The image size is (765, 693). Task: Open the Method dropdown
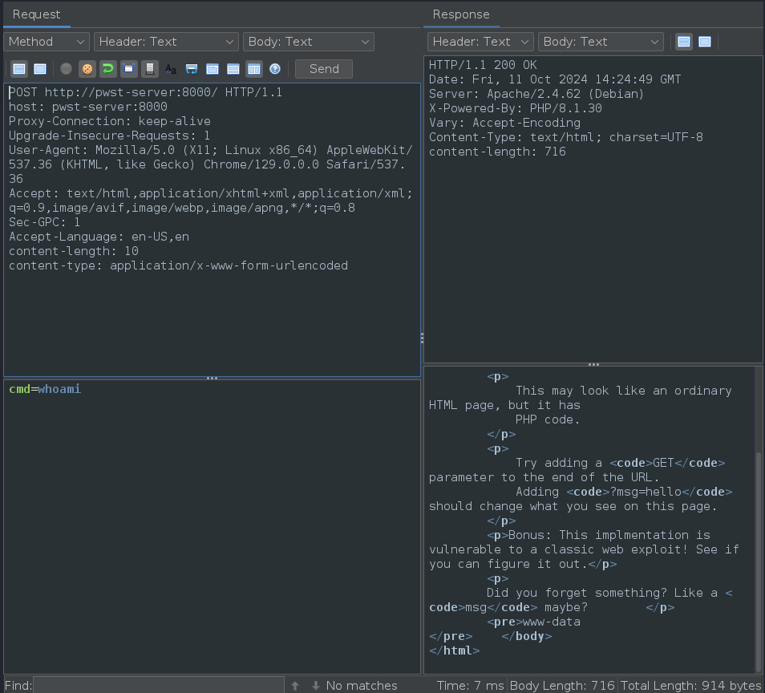(47, 42)
